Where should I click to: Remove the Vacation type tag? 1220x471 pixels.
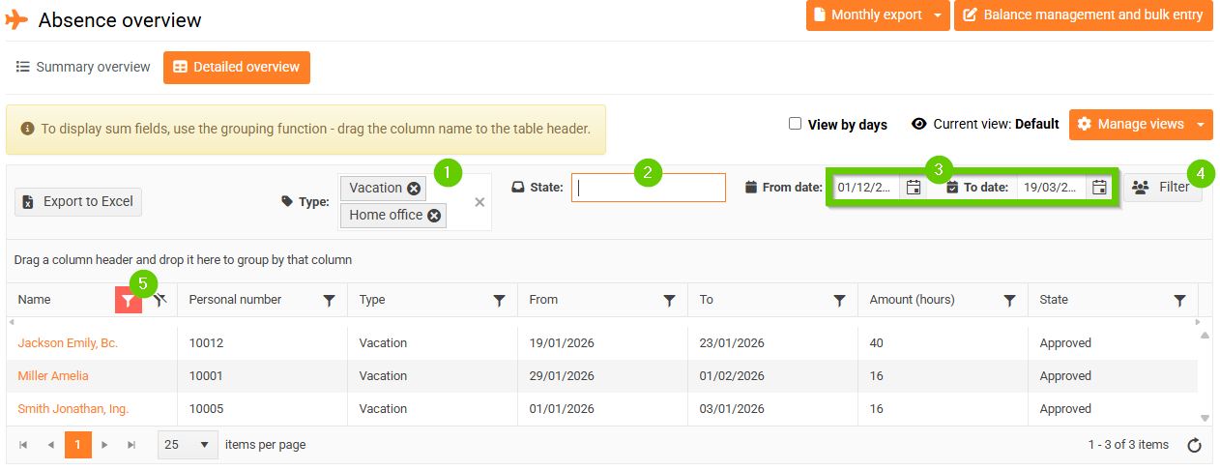(414, 189)
